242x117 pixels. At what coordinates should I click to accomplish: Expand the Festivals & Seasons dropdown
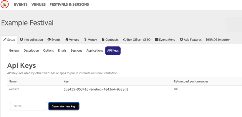coord(71,4)
